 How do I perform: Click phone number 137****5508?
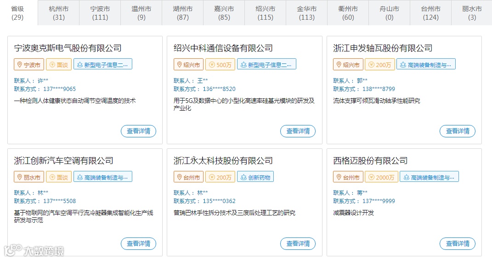[60, 201]
